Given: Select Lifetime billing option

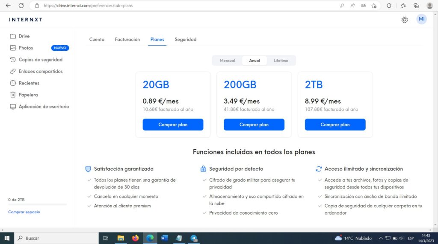Looking at the screenshot, I should tap(281, 61).
